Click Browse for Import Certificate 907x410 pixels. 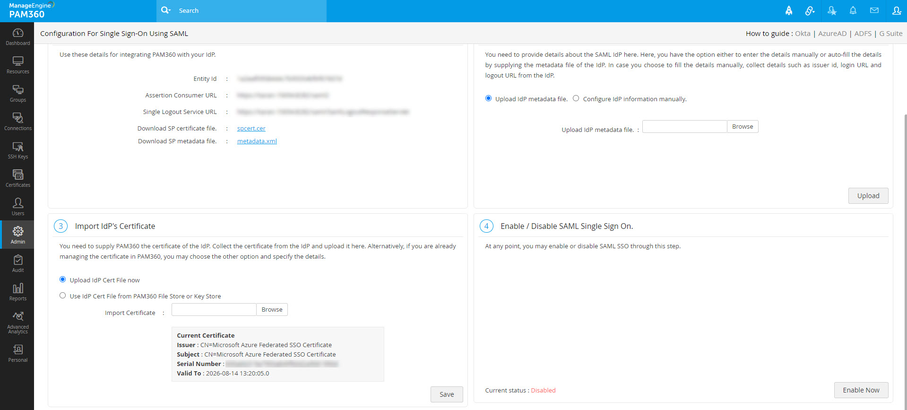(x=272, y=310)
